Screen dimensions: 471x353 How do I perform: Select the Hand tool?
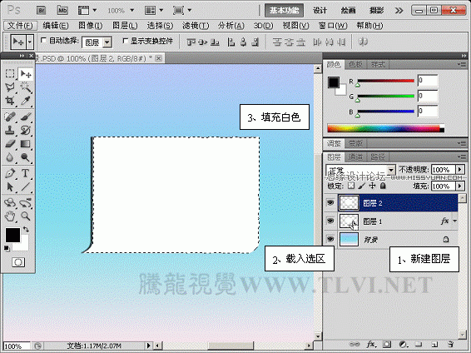tap(10, 216)
